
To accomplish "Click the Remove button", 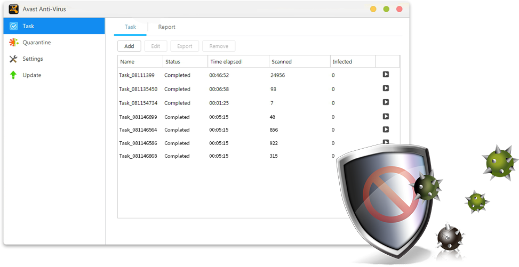I will 219,46.
